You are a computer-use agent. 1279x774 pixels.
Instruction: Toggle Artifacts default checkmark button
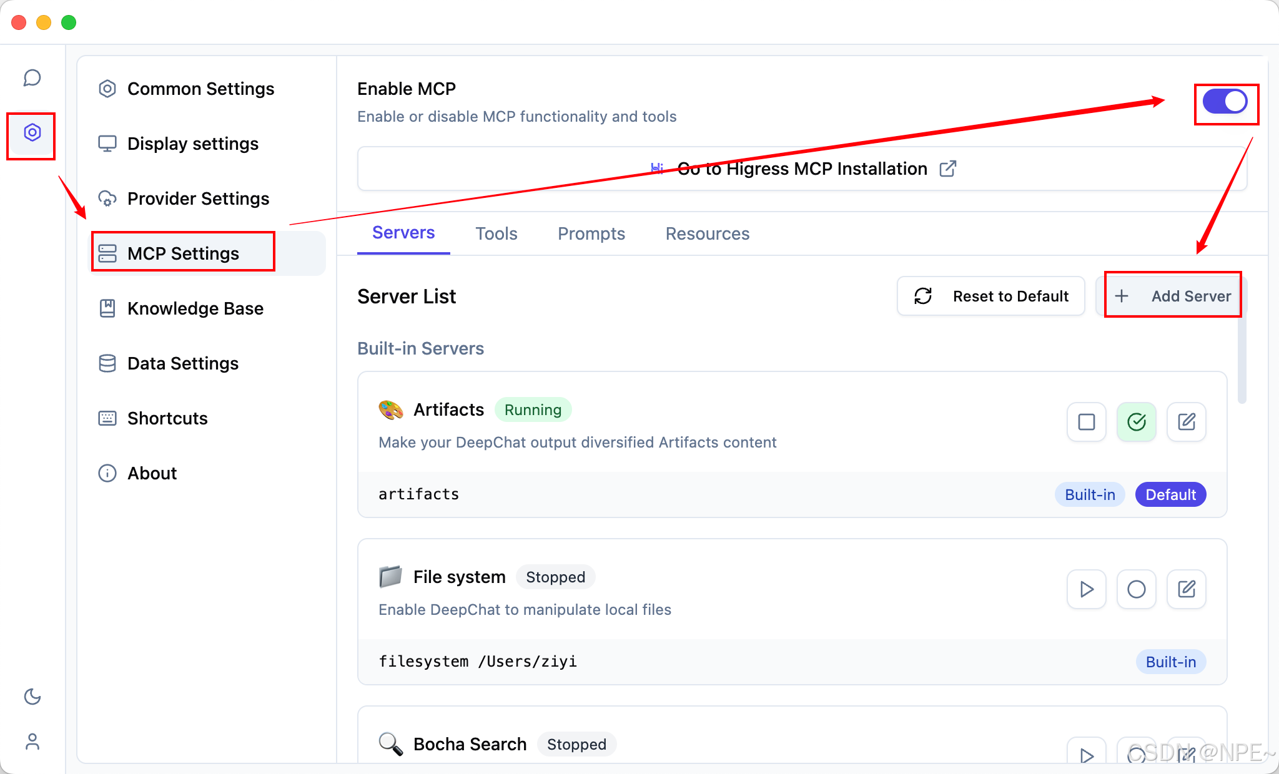[x=1136, y=422]
